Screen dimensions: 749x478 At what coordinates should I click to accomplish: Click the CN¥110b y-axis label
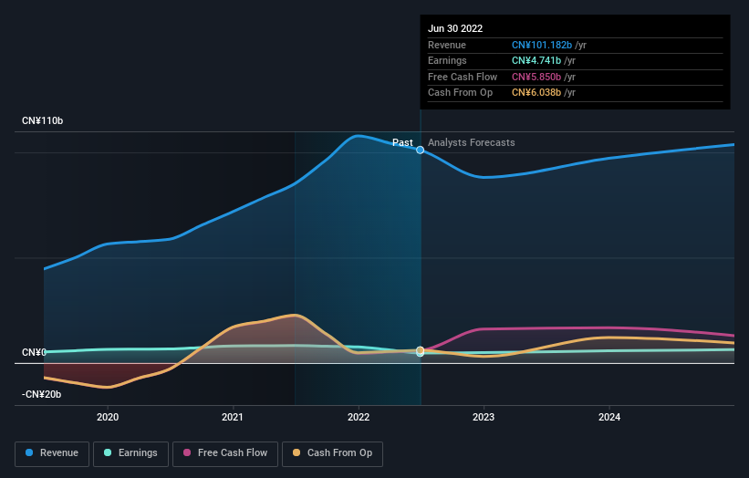click(43, 120)
